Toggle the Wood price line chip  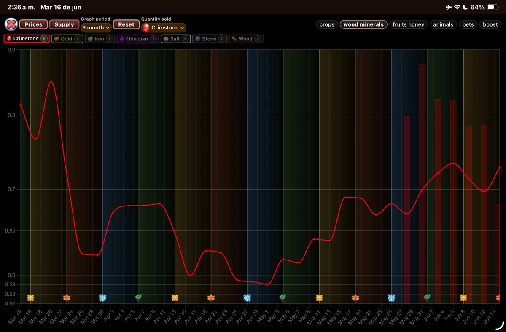click(x=246, y=39)
